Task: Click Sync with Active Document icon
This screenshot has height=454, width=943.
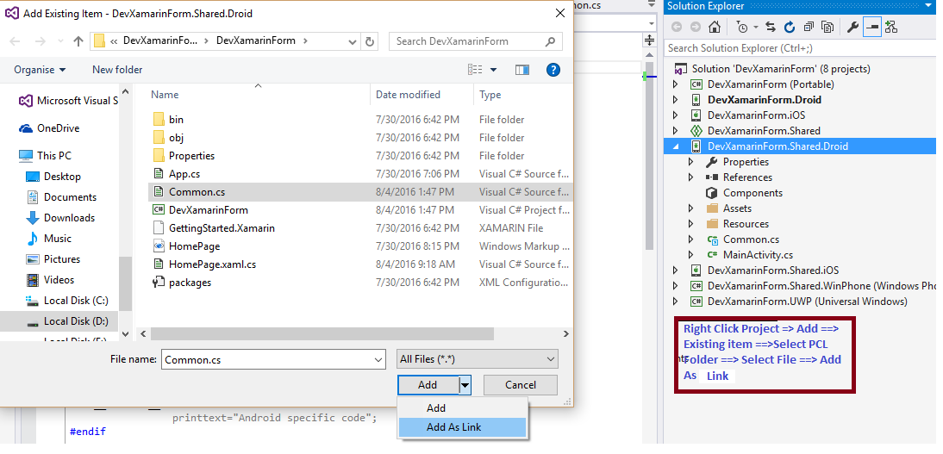Action: click(771, 27)
